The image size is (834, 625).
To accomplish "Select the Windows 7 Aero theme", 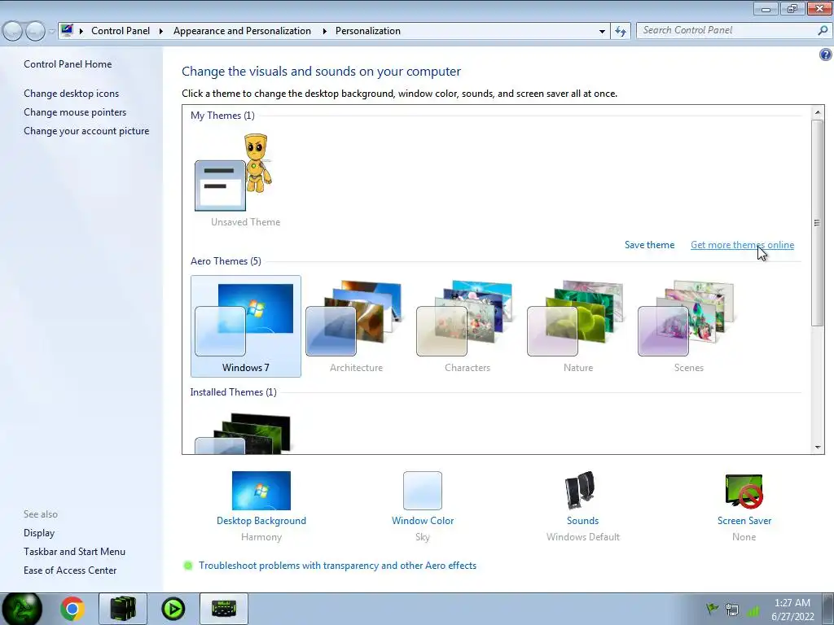I will (x=246, y=326).
